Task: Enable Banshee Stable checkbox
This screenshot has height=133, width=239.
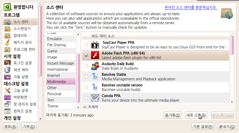Action: pyautogui.click(x=86, y=77)
